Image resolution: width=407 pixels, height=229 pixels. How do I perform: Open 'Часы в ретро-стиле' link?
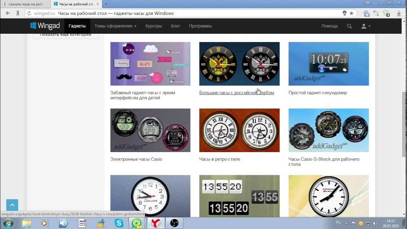pos(220,159)
